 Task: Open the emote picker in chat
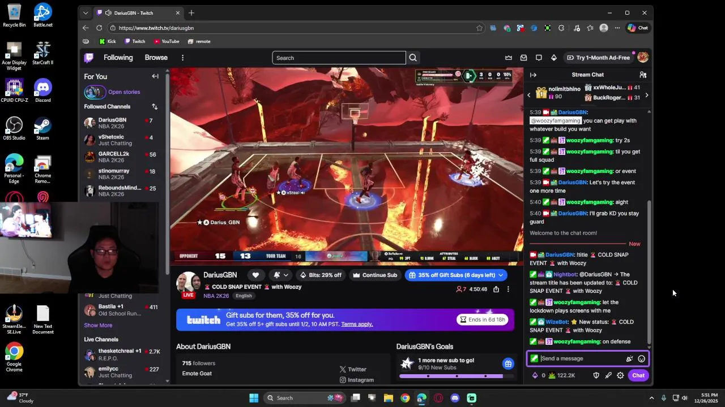coord(641,358)
